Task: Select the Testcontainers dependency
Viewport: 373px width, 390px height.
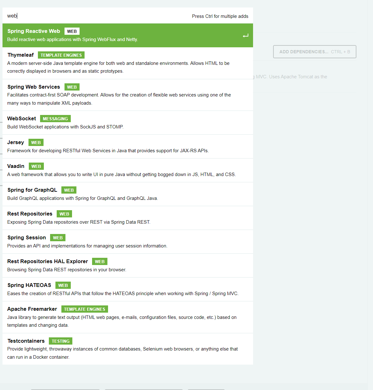Action: (128, 349)
